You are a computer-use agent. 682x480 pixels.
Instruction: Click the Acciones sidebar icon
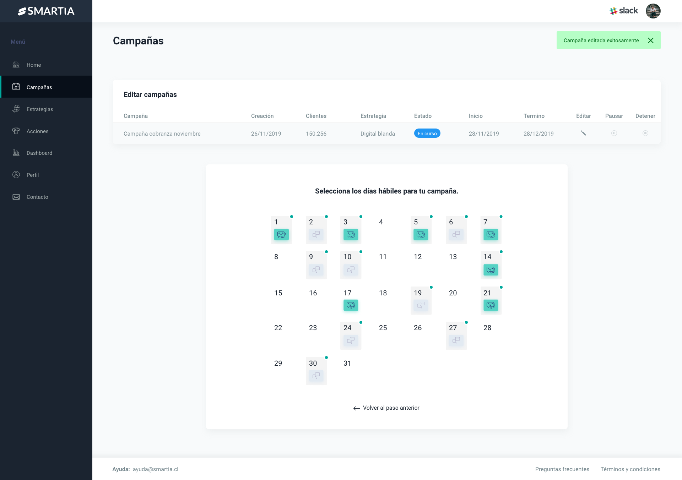pyautogui.click(x=16, y=131)
